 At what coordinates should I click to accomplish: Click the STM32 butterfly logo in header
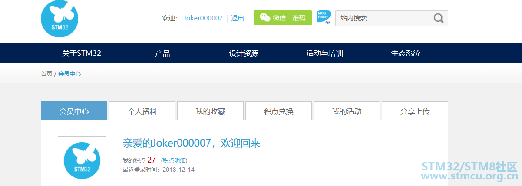point(59,19)
